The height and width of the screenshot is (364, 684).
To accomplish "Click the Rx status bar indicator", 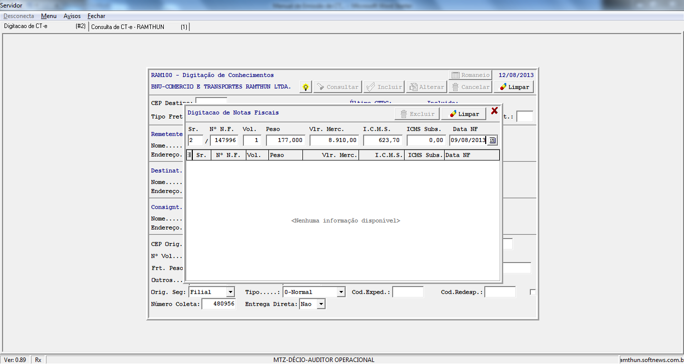I will click(x=39, y=360).
